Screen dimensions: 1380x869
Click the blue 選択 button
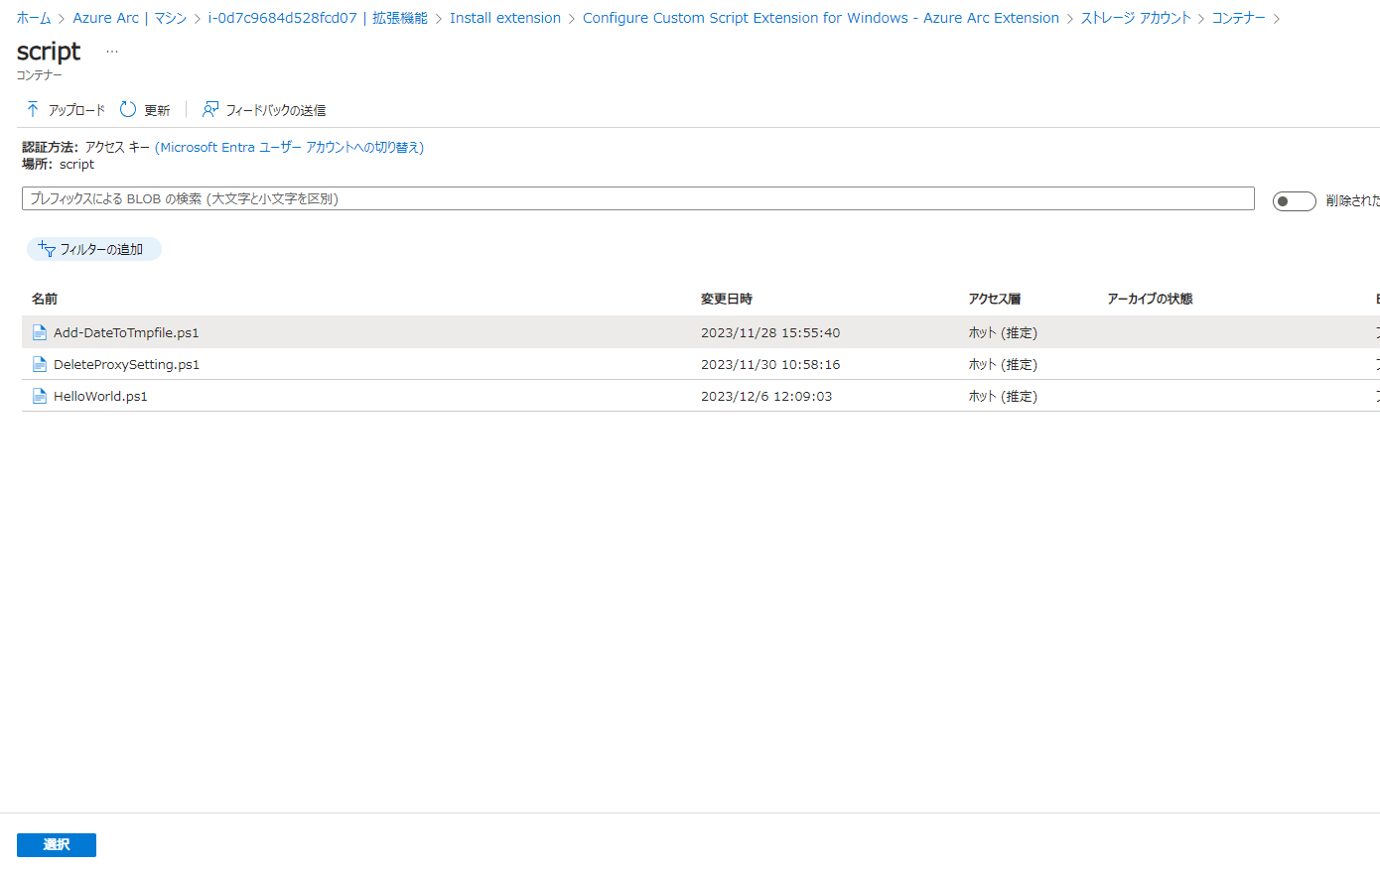tap(57, 844)
